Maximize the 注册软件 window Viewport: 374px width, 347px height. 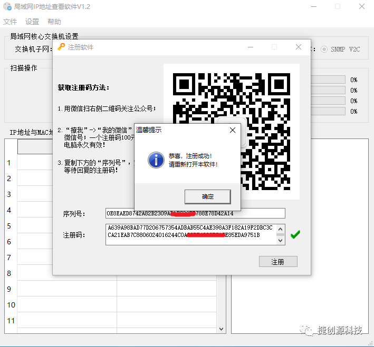point(274,47)
